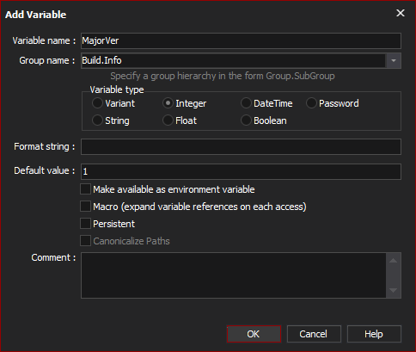Click the Comment scrollbar down arrow
416x352 pixels.
click(x=394, y=290)
